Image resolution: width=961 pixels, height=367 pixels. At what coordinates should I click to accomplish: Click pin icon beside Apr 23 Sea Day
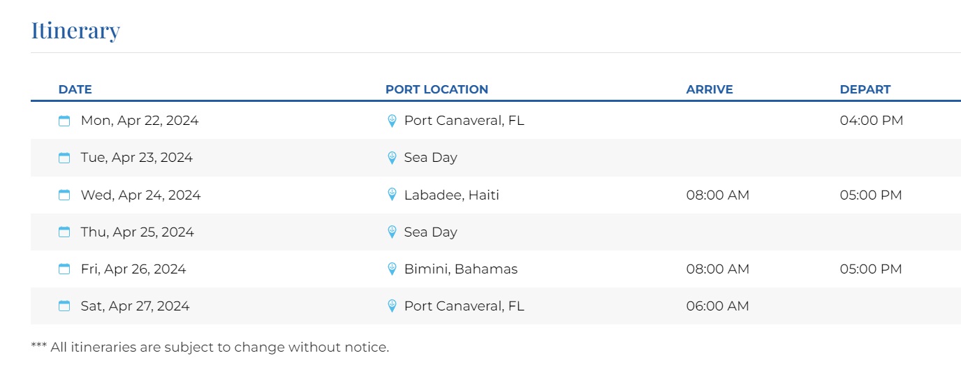click(x=393, y=158)
